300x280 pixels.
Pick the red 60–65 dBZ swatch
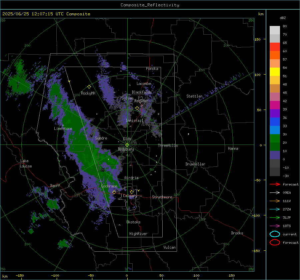[275, 47]
